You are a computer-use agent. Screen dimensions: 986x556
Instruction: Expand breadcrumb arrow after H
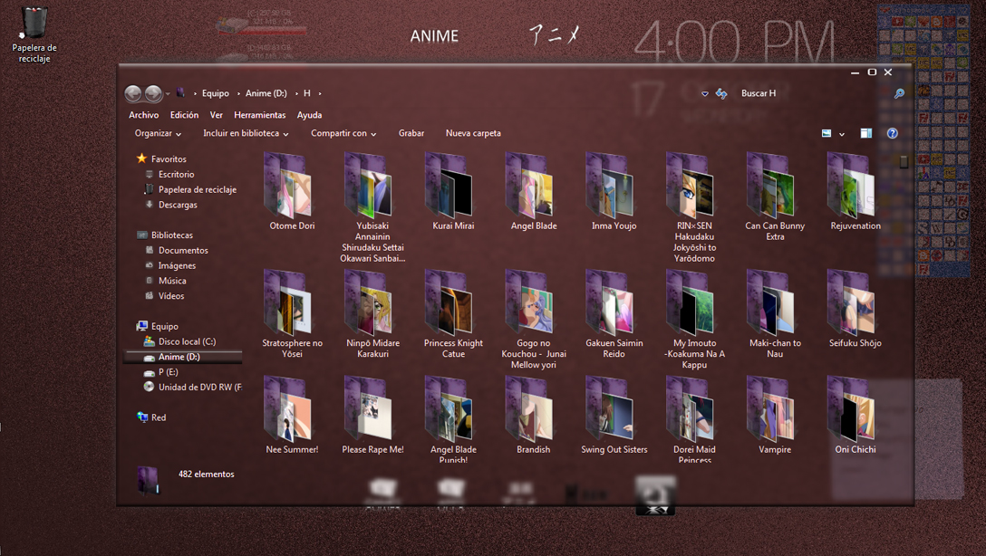[320, 93]
